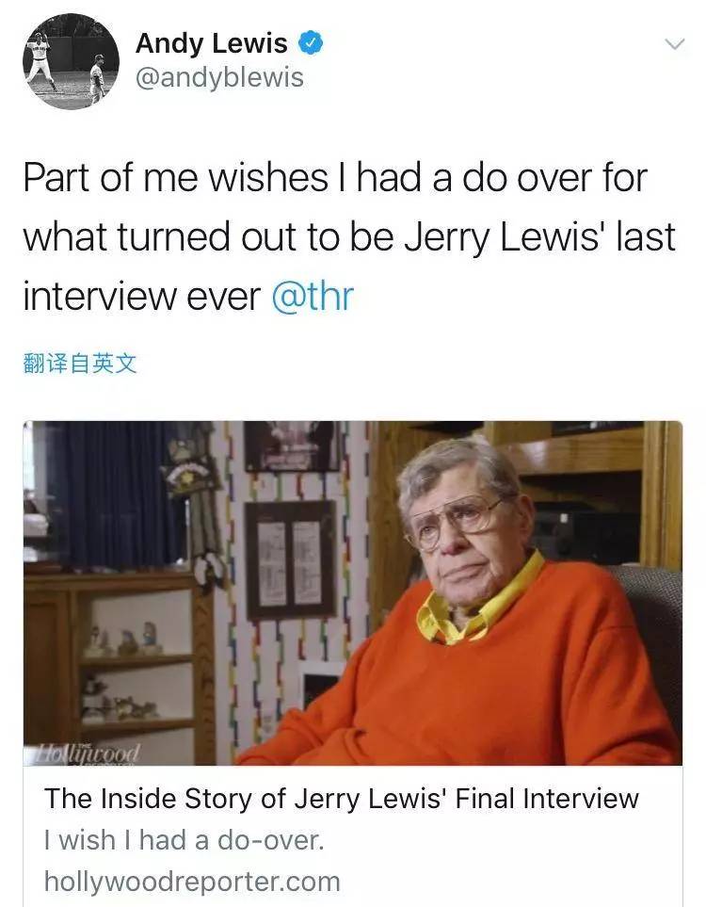Click the blue verified badge

tap(313, 42)
